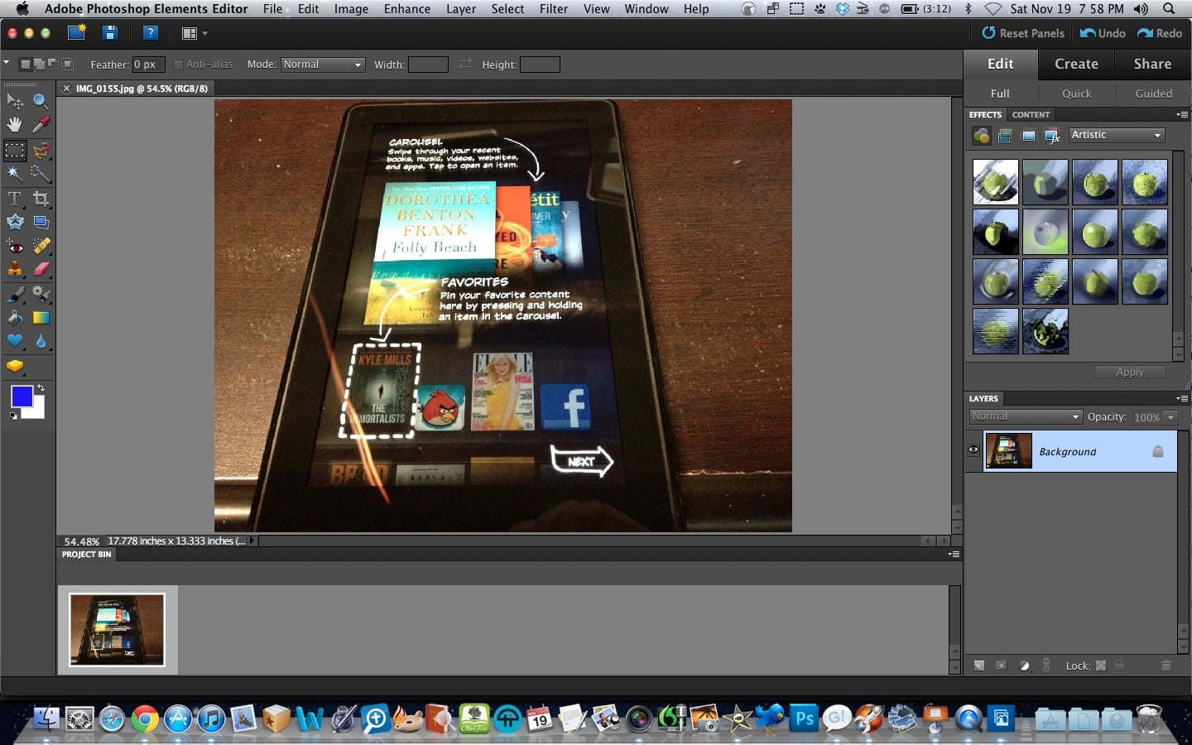
Task: Select the Eyedropper tool
Action: 41,125
